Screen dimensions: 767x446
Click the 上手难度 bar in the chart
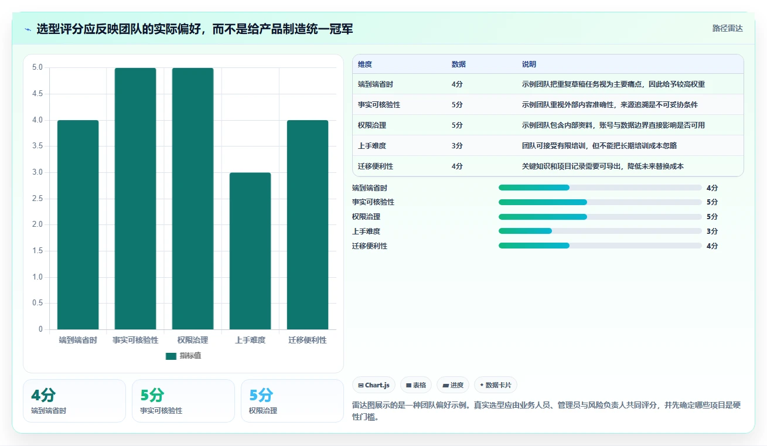point(250,251)
